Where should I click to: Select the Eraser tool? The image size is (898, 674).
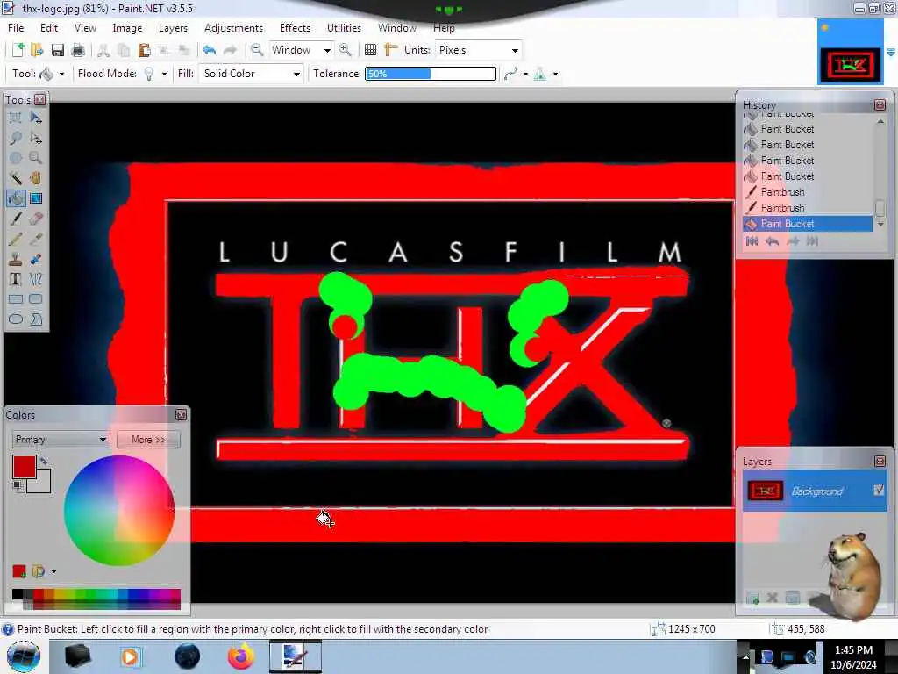(36, 219)
